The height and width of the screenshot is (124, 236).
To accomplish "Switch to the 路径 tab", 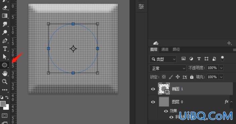I will 176,49.
